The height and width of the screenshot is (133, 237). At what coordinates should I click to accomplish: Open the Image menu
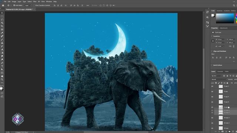(14, 1)
